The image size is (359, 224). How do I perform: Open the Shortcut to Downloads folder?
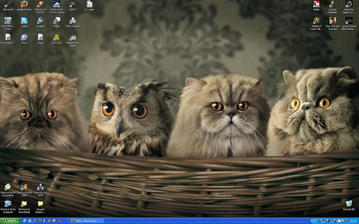click(24, 207)
